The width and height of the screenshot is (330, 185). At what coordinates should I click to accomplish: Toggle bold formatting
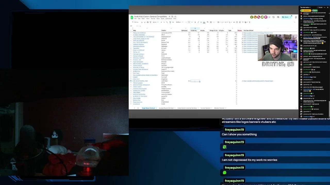point(195,22)
